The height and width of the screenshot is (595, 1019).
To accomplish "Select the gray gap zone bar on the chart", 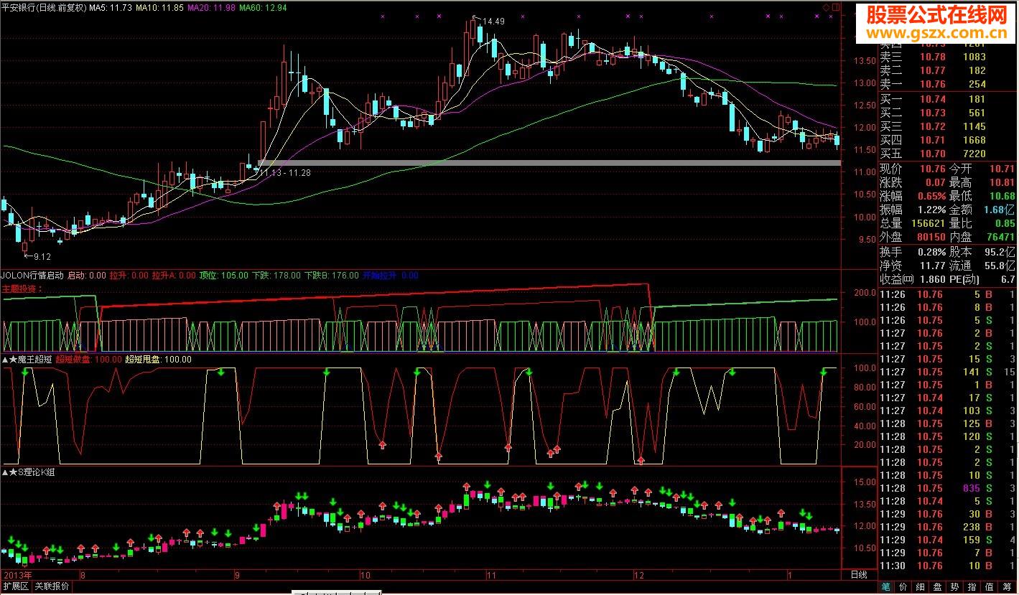I will point(549,163).
